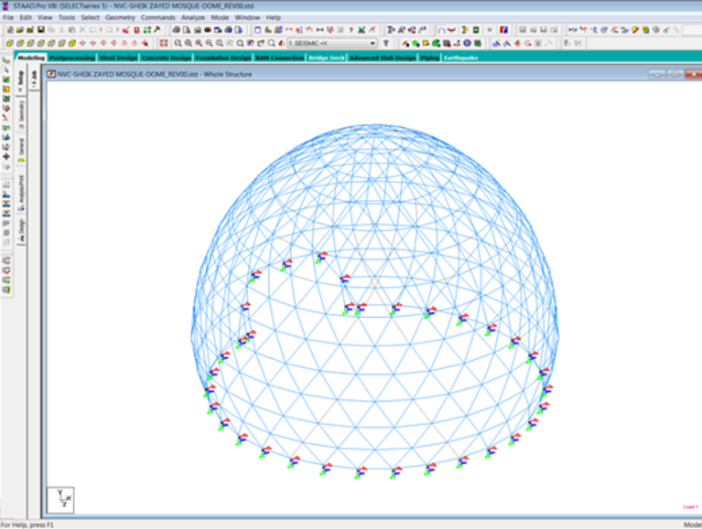Open the Geometry menu
702x529 pixels.
(119, 17)
